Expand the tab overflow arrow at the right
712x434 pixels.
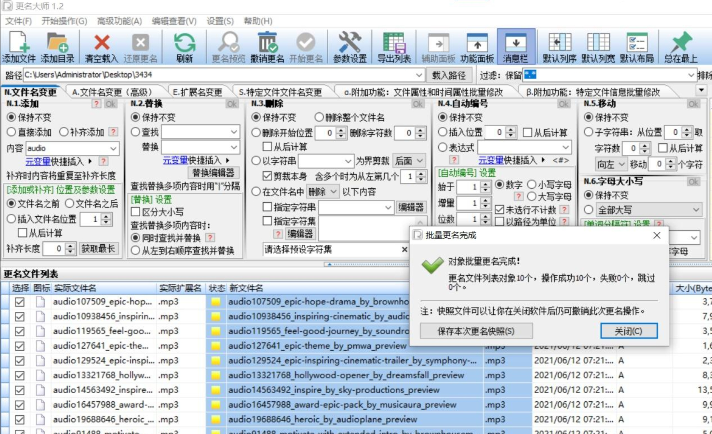[701, 91]
